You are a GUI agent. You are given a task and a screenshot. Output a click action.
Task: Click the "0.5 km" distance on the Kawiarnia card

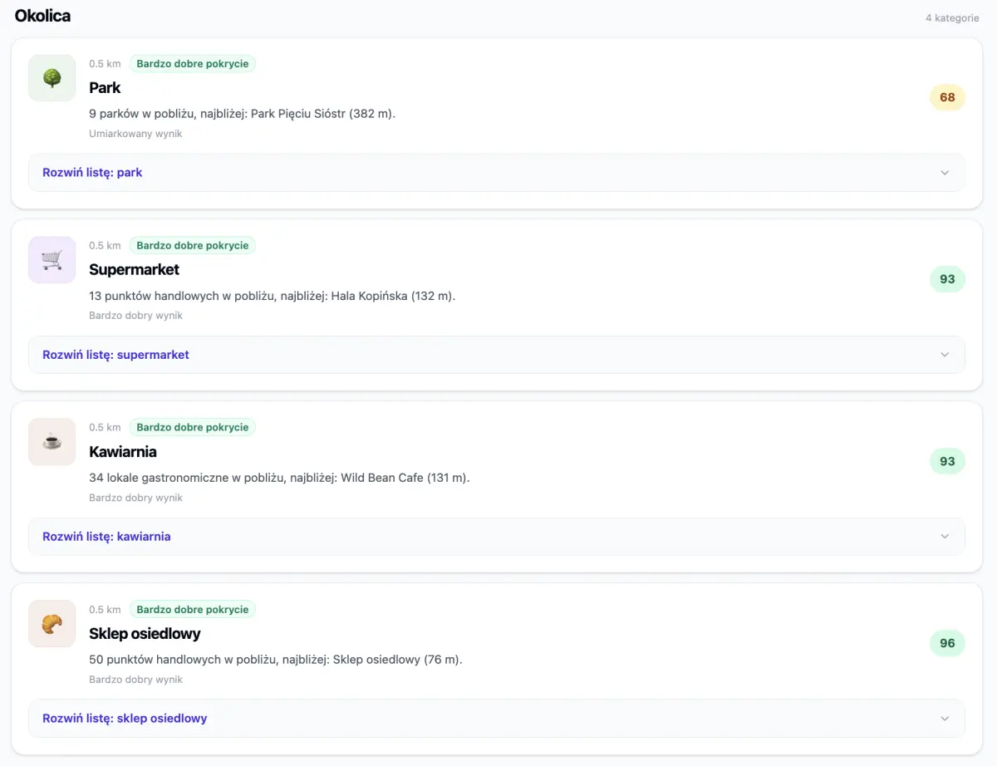(105, 428)
